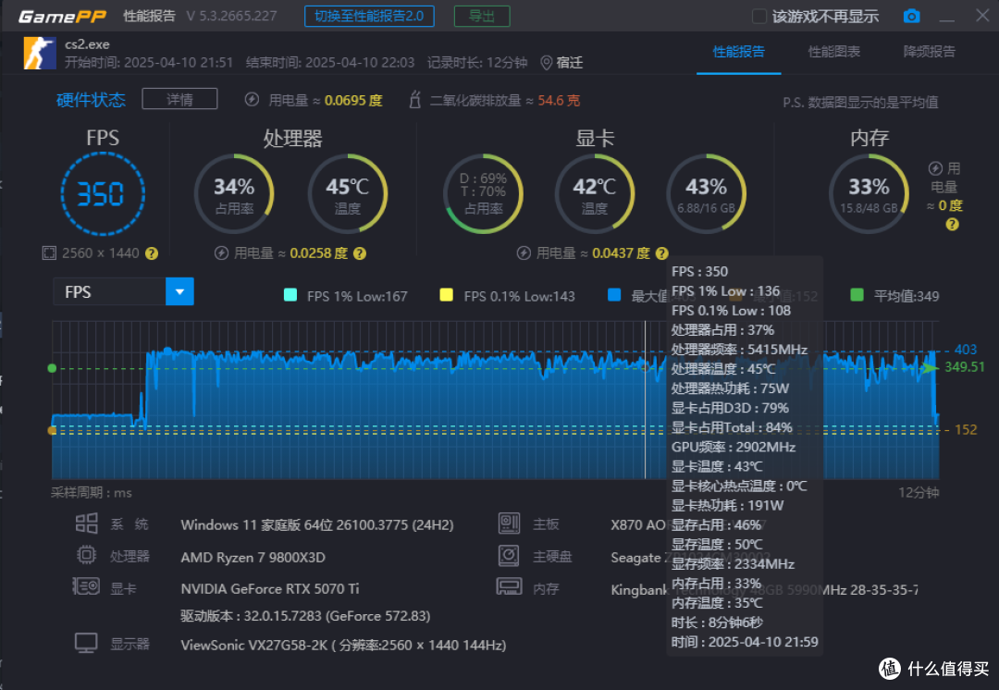Image resolution: width=999 pixels, height=690 pixels.
Task: Click the cyan FPS 1% Low legend swatch
Action: pyautogui.click(x=290, y=295)
